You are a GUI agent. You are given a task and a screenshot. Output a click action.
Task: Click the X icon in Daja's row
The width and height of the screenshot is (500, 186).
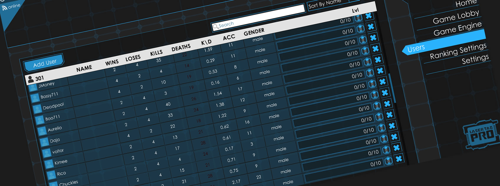380,70
